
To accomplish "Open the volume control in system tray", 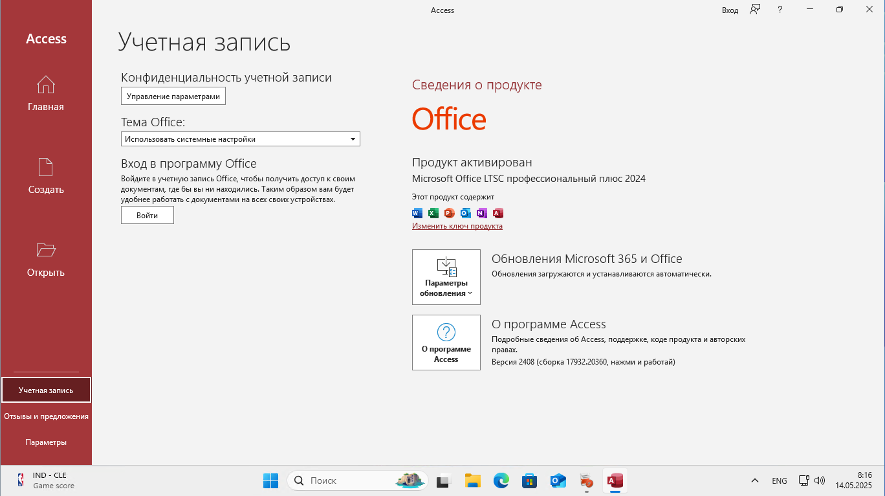I will [820, 480].
